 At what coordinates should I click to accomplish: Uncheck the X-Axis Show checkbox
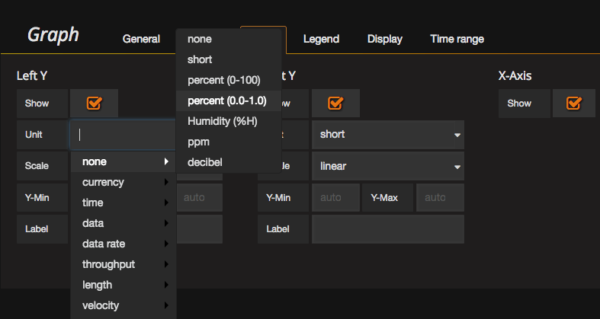coord(574,104)
